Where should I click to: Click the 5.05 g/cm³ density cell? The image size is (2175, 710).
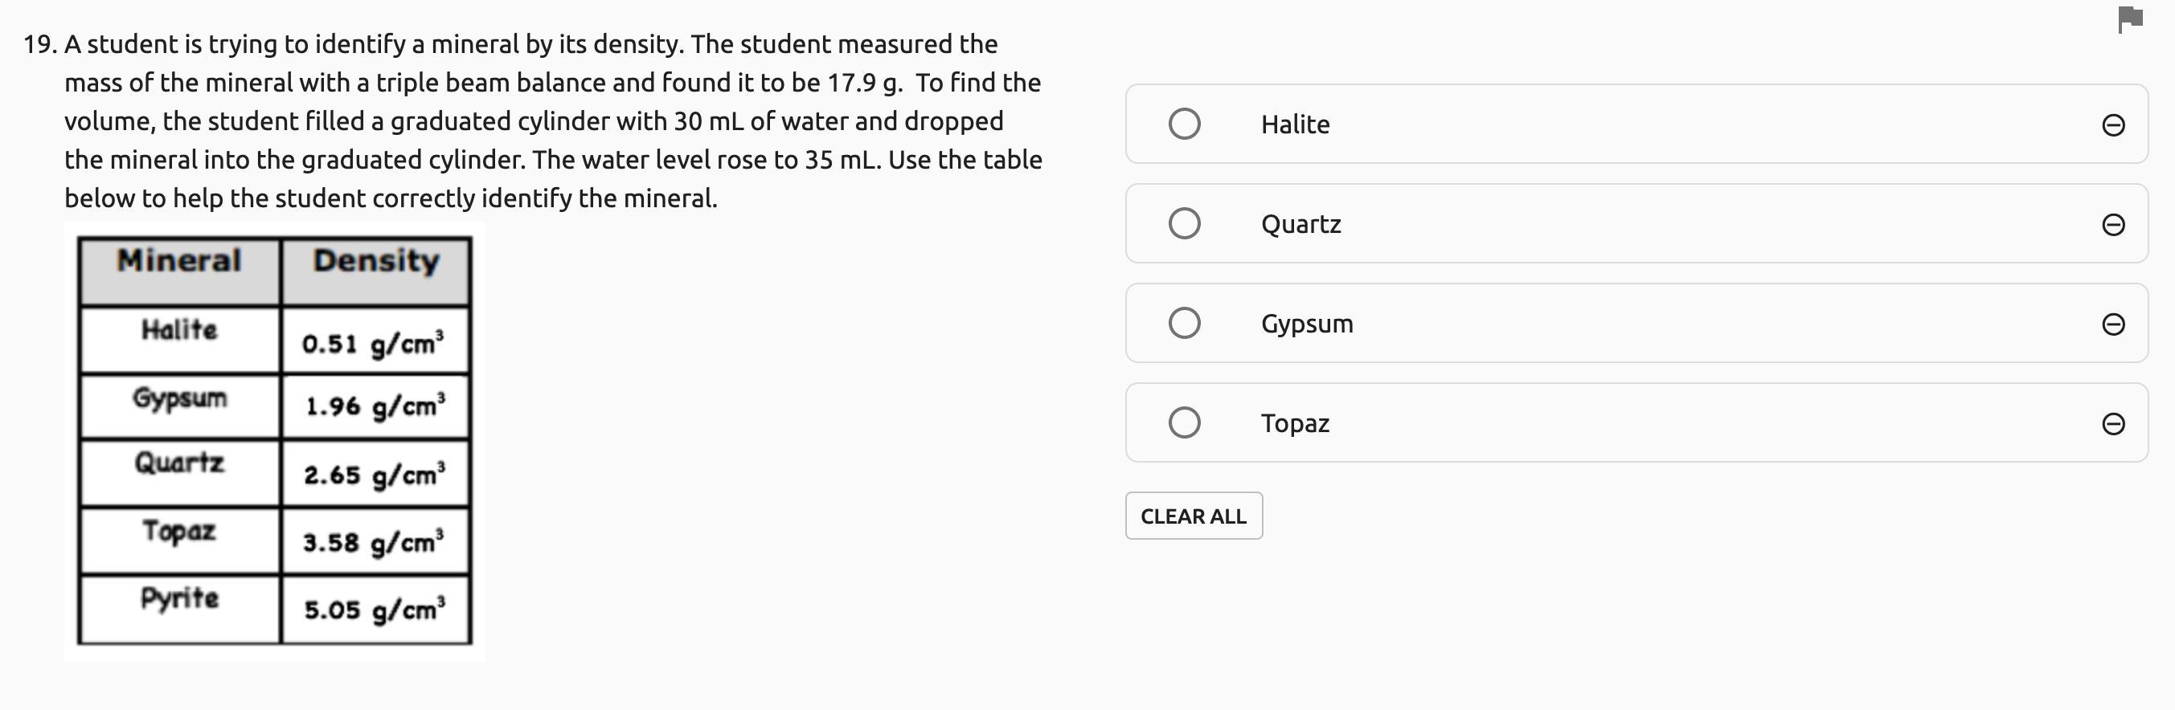click(x=374, y=609)
